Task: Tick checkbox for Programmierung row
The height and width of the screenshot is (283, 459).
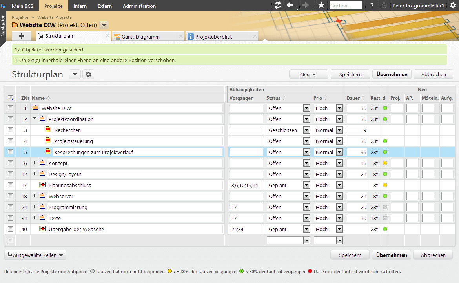Action: tap(11, 207)
